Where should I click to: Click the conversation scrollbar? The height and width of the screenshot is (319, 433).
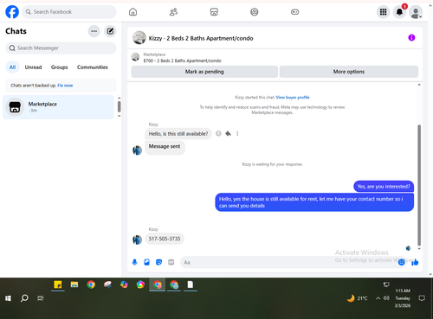419,185
